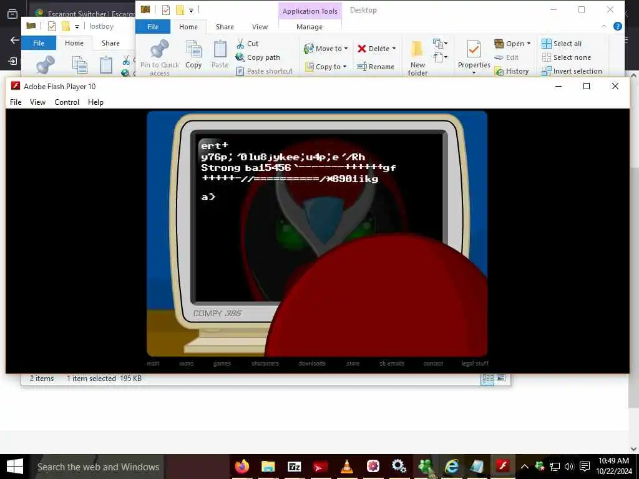Create a New folder

[417, 58]
